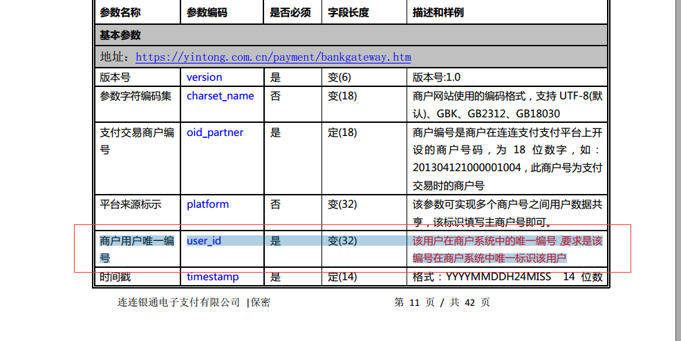This screenshot has height=341, width=681.
Task: Click the highlighted user_id parameter code
Action: (x=204, y=241)
